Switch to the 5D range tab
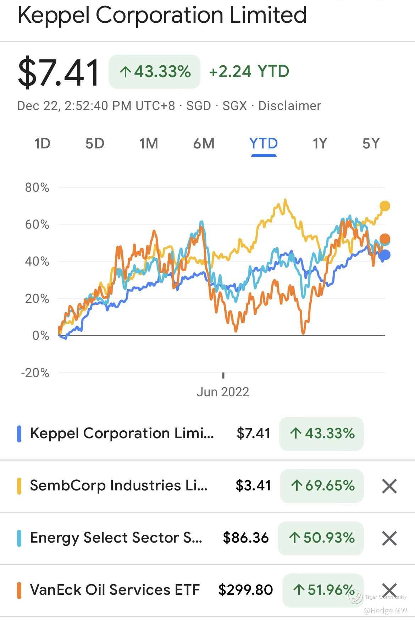Screen dimensions: 415x620 point(95,144)
